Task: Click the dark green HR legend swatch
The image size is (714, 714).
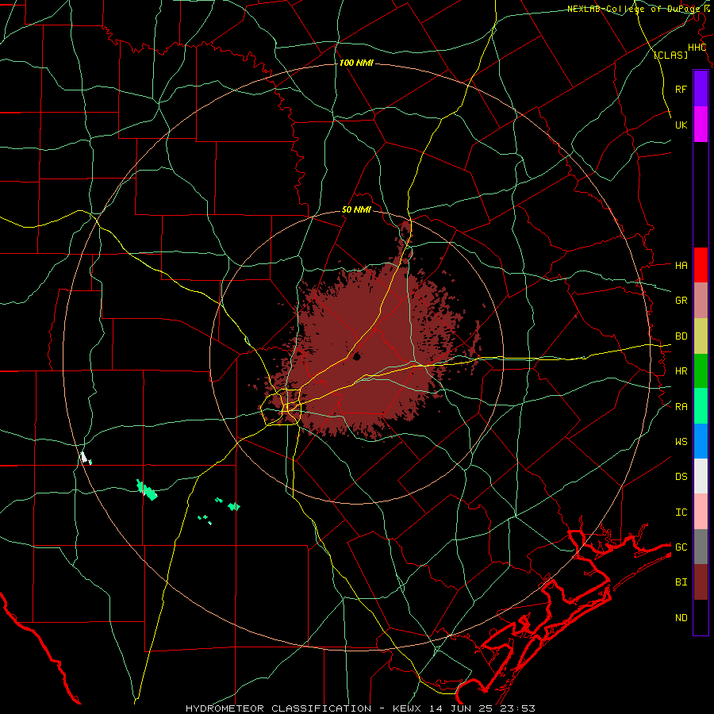Action: (701, 371)
